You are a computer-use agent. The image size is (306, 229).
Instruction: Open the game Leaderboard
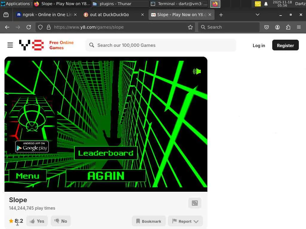click(106, 153)
